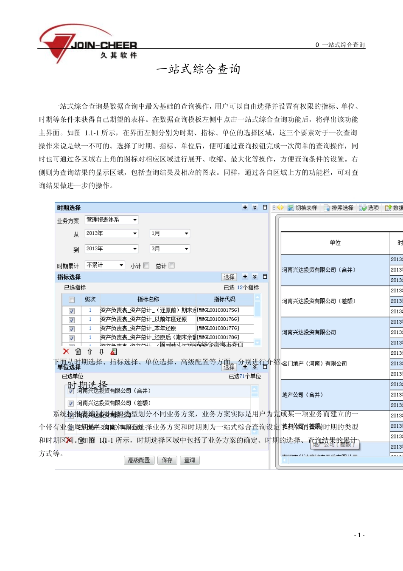The image size is (403, 571).
Task: Open the 到 year dropdown showing 2013年
Action: click(x=112, y=249)
